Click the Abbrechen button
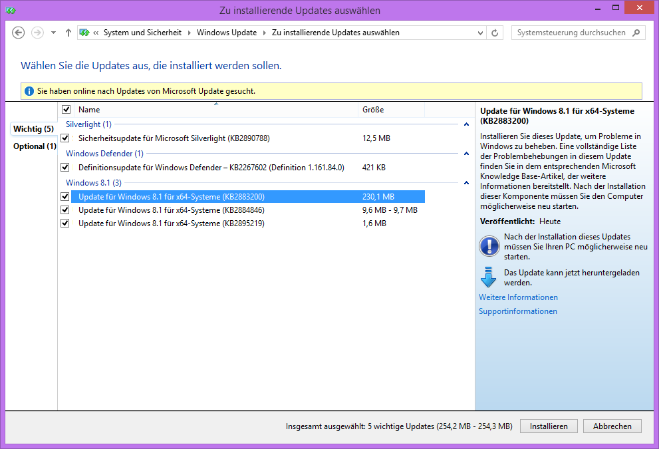659x449 pixels. [612, 426]
